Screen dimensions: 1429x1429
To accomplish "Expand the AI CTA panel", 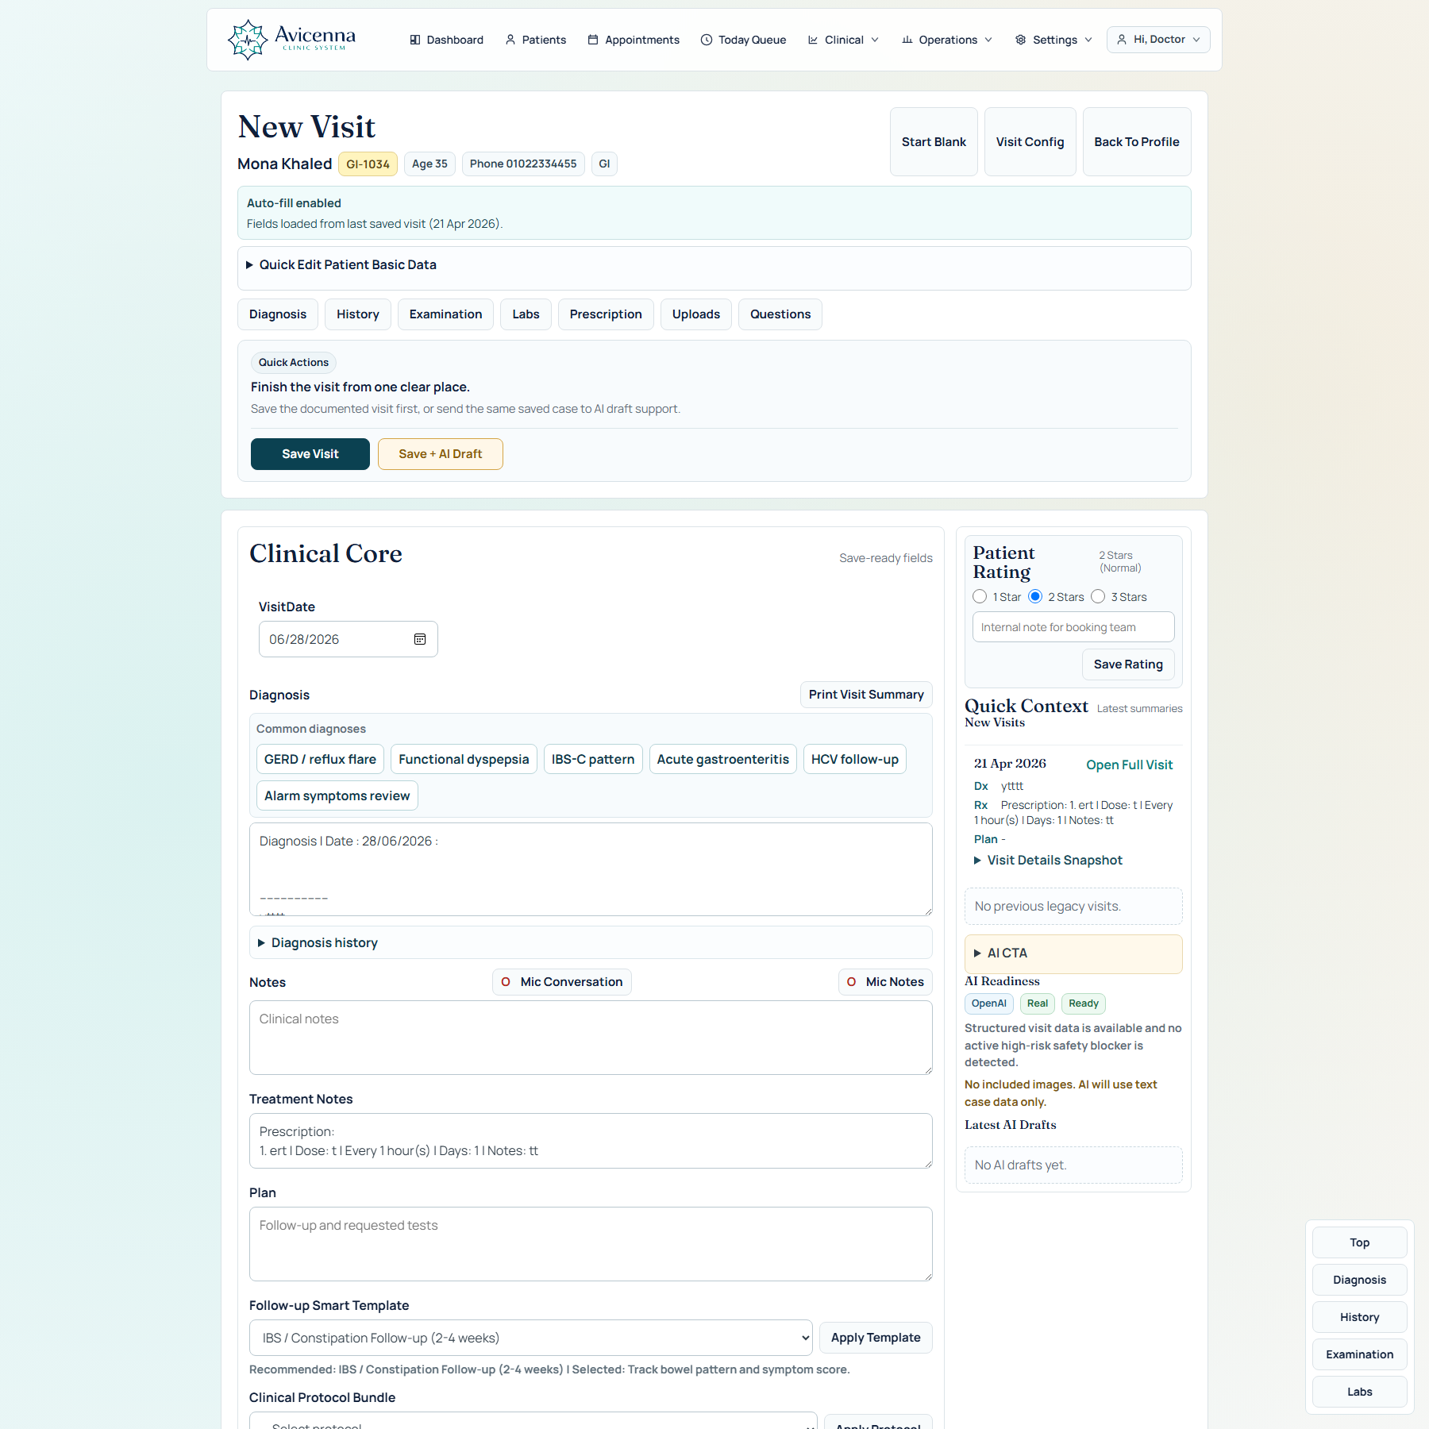I will [x=1073, y=953].
